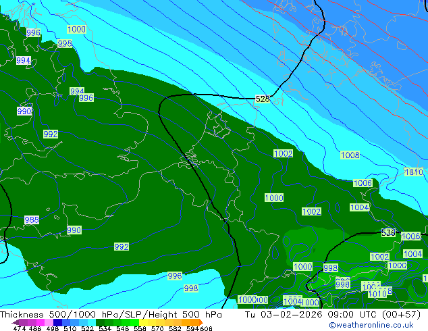Click the black 528 height contour label

click(263, 99)
